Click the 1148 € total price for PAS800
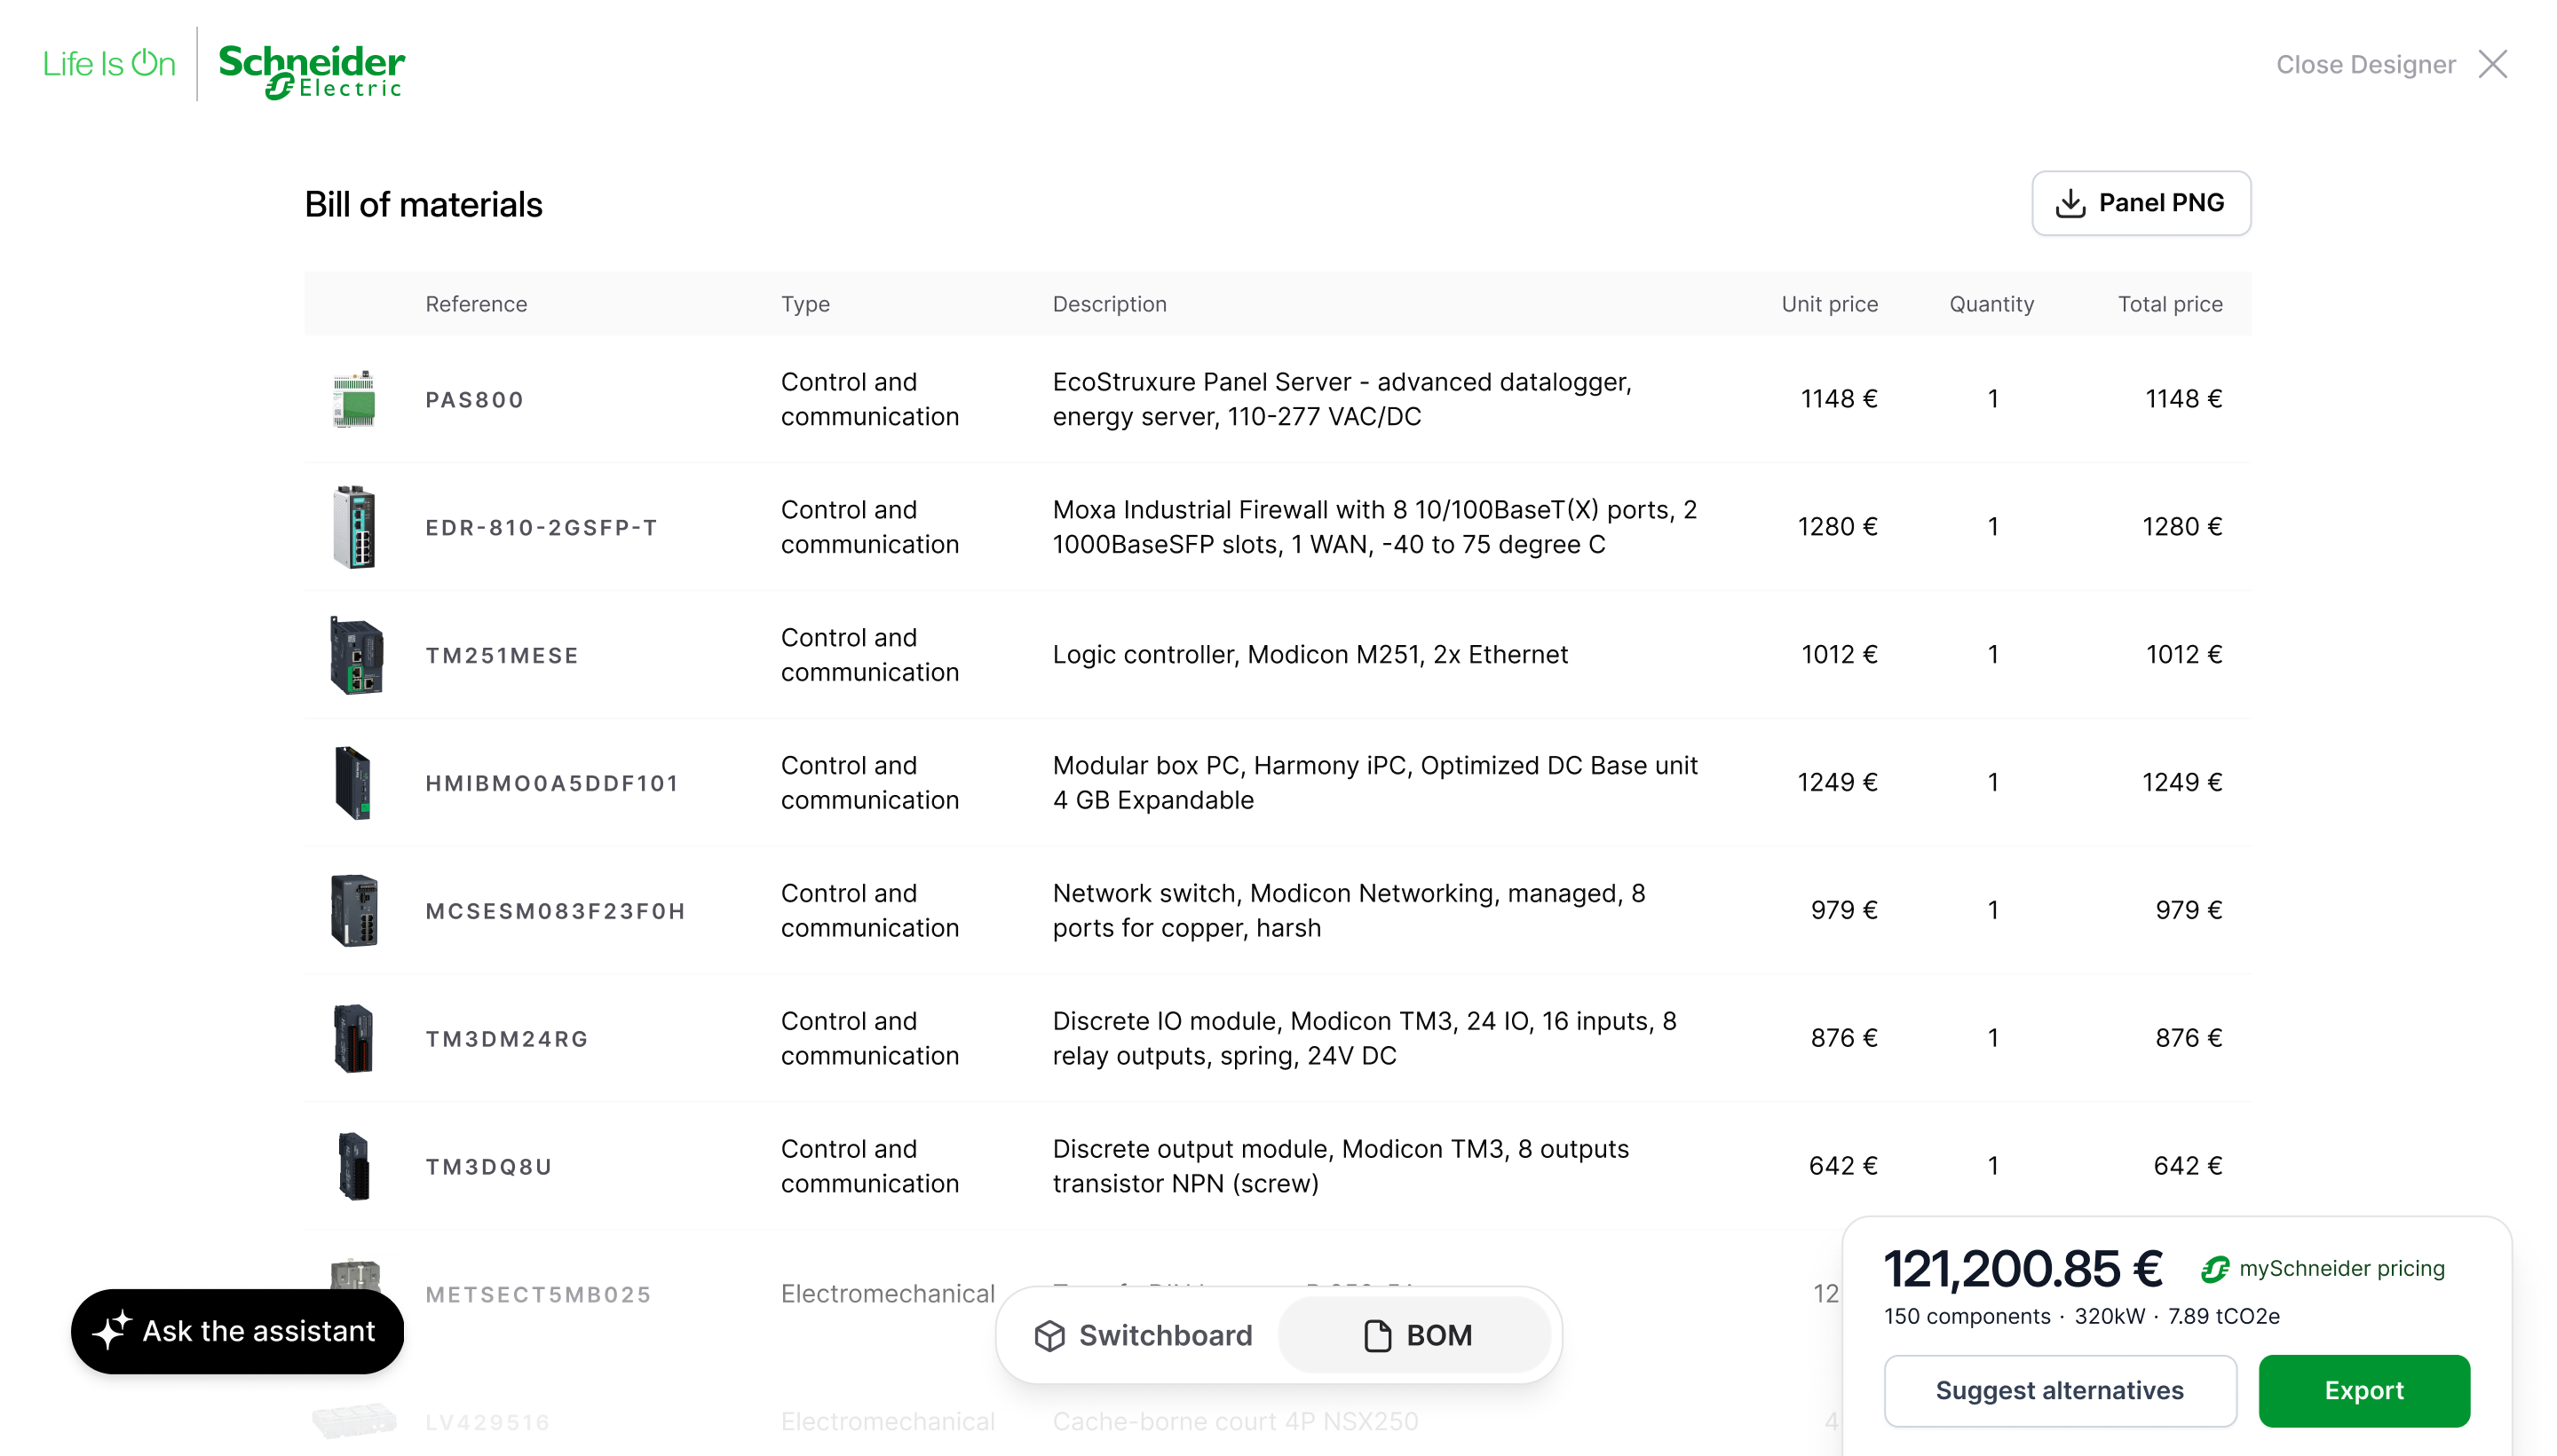Image resolution: width=2557 pixels, height=1456 pixels. click(x=2184, y=399)
